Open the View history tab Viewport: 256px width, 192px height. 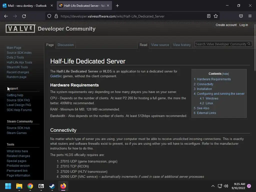click(182, 45)
